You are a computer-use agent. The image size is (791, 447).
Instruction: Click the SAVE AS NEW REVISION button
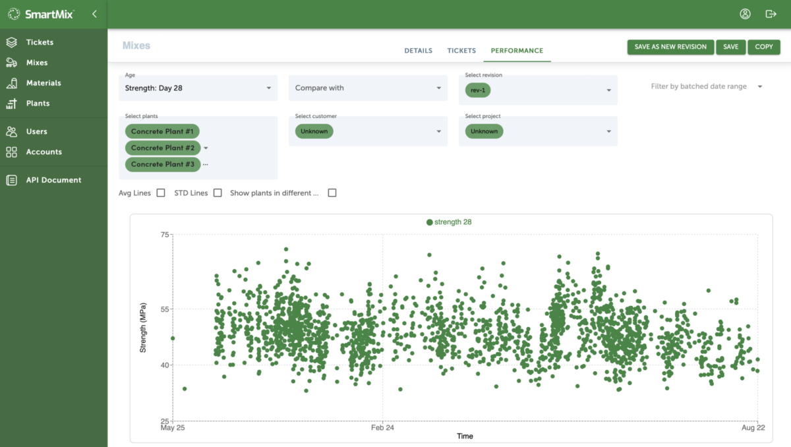[x=670, y=47]
